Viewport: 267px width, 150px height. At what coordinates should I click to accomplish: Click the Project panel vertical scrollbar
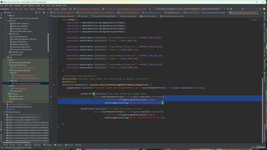[48, 42]
